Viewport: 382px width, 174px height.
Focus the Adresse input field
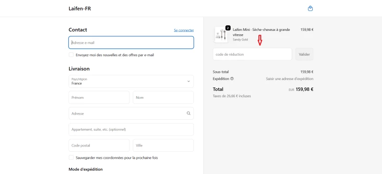click(x=131, y=113)
